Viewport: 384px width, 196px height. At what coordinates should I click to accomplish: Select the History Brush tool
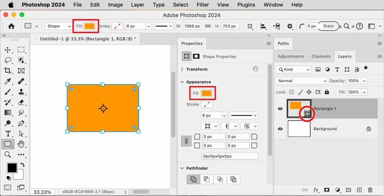(8, 102)
